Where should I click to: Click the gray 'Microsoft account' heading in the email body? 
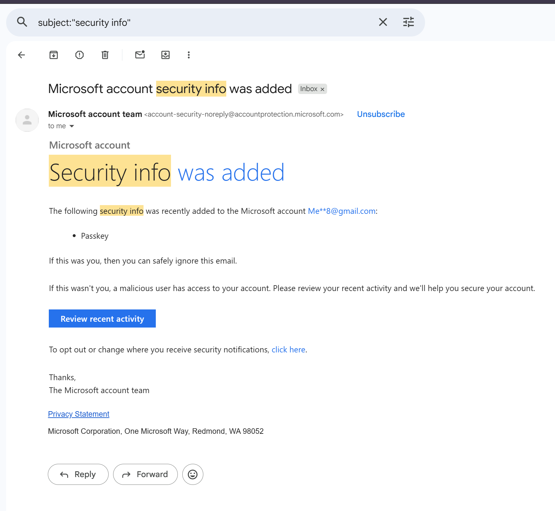point(90,145)
